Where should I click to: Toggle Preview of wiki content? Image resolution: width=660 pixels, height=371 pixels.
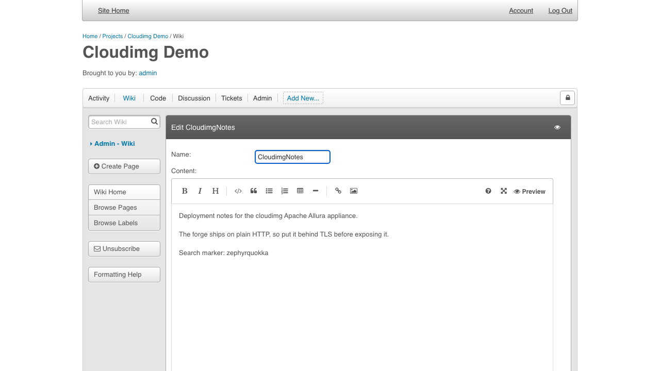click(530, 192)
